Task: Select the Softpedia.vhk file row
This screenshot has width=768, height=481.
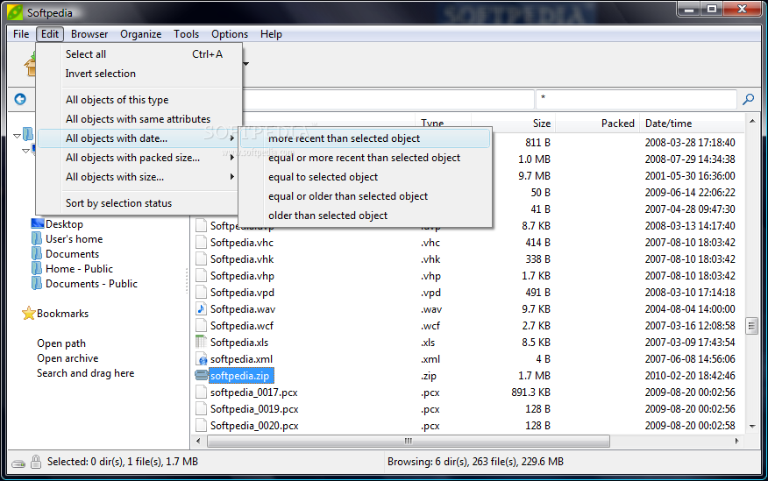Action: click(x=468, y=258)
